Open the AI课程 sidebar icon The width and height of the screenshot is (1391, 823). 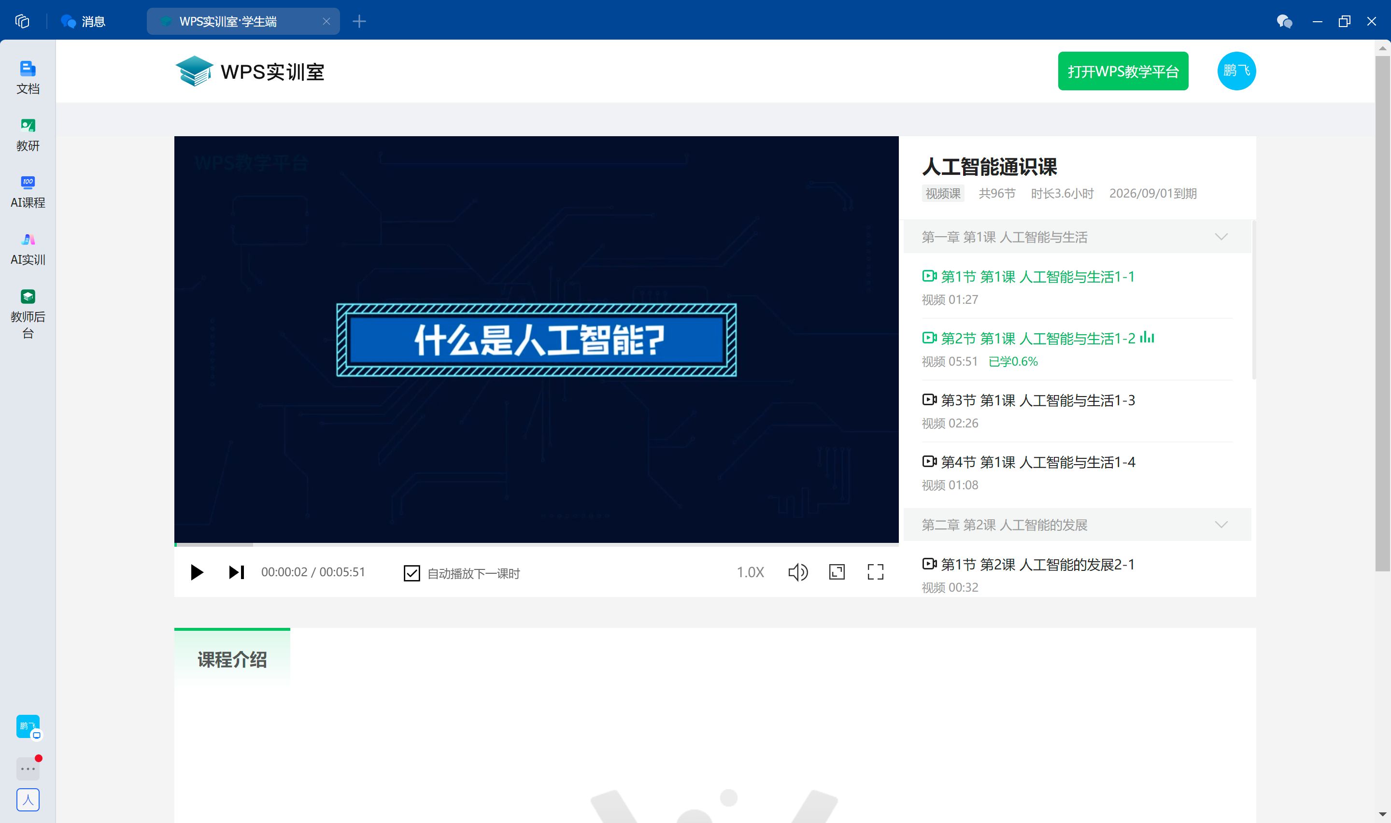tap(28, 191)
